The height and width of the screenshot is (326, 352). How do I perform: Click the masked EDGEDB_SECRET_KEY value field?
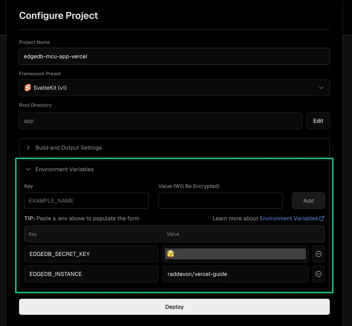[236, 254]
